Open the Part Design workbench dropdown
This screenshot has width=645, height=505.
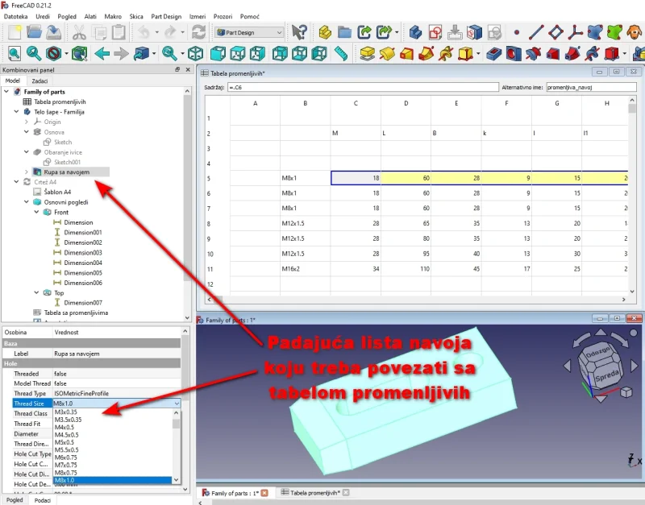[249, 32]
